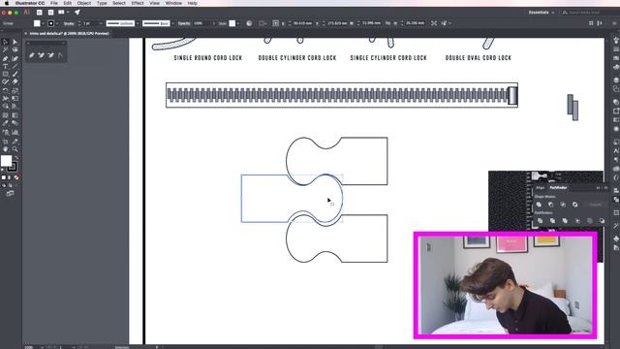
Task: Click the Fill swatch in toolbar
Action: [6, 161]
